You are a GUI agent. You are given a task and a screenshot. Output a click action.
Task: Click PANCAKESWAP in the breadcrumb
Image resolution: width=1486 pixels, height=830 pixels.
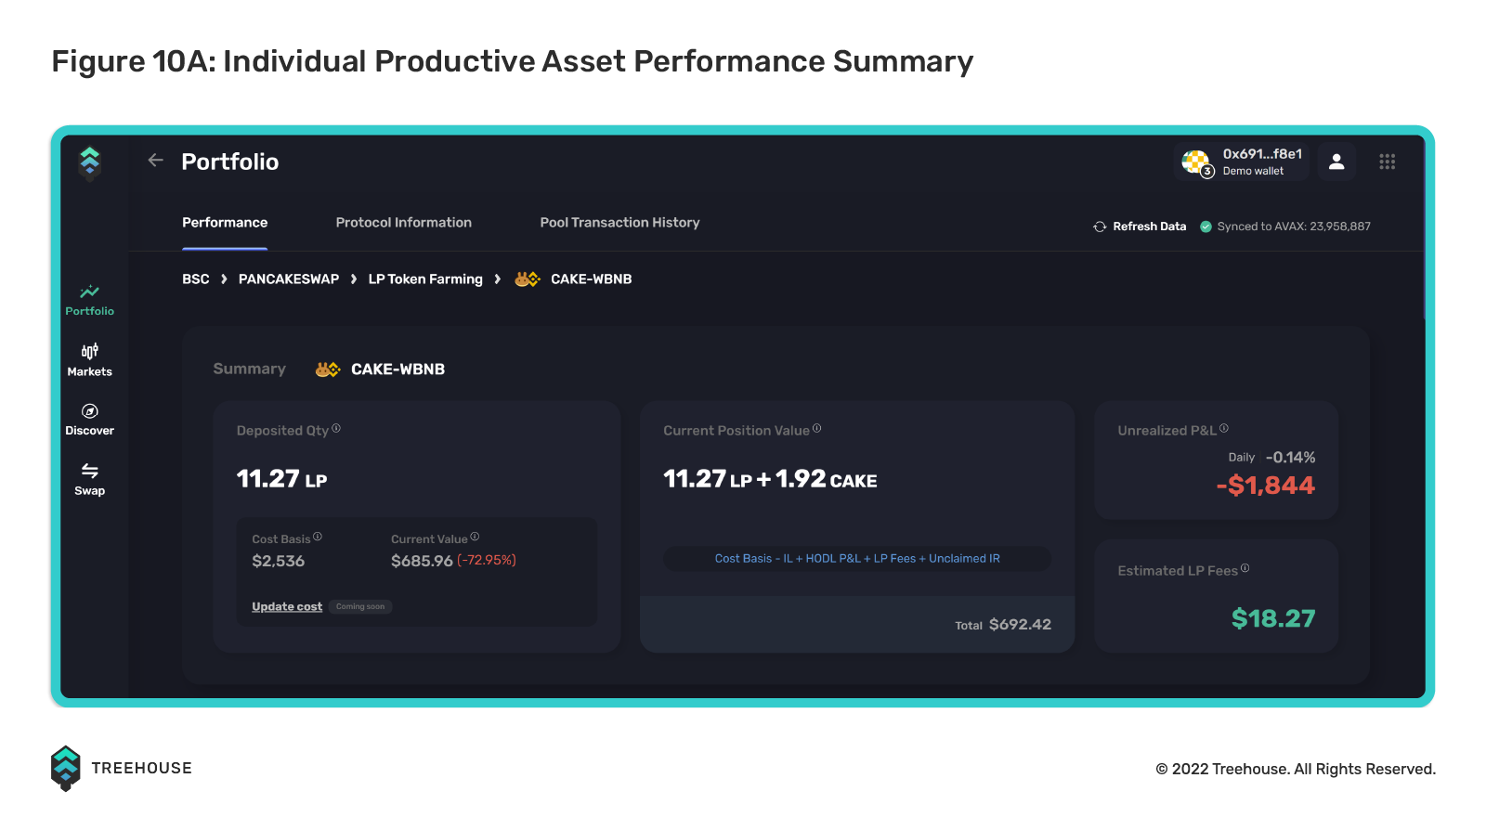(x=289, y=279)
